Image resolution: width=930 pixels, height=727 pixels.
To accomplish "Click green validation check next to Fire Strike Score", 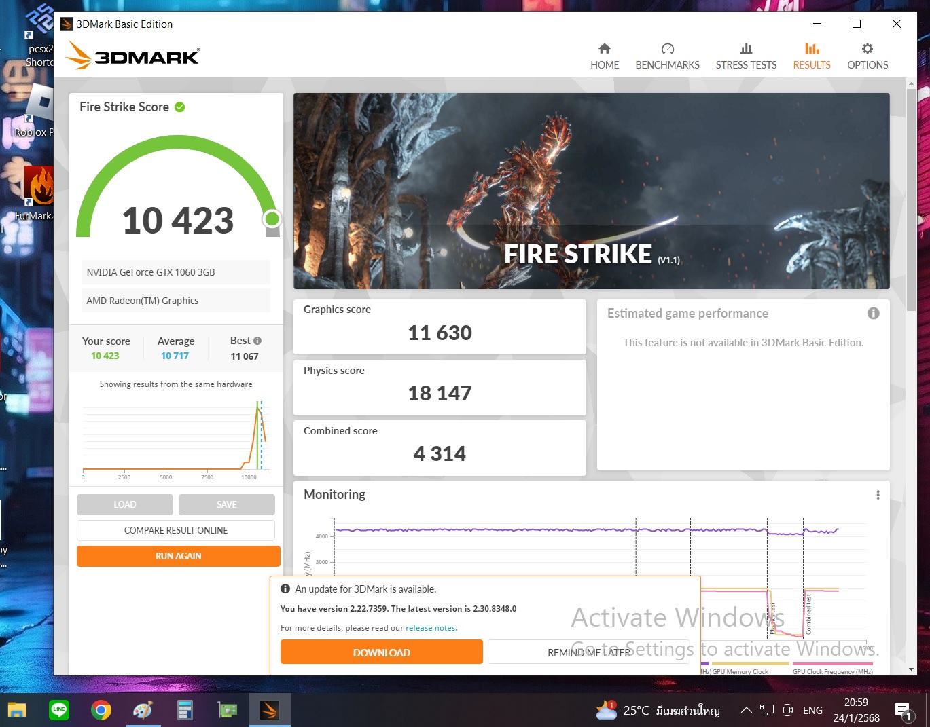I will coord(180,107).
